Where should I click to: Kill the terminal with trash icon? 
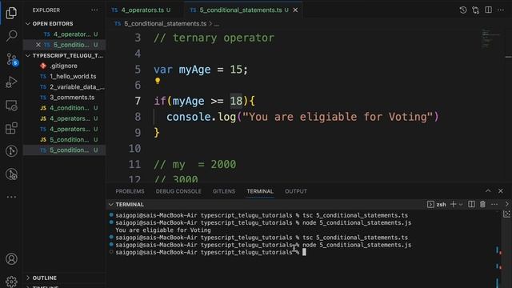tap(482, 205)
